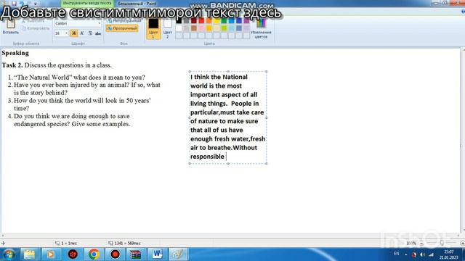The image size is (465, 261).
Task: Click the vertical scrollbar on the right
Action: tap(463, 141)
